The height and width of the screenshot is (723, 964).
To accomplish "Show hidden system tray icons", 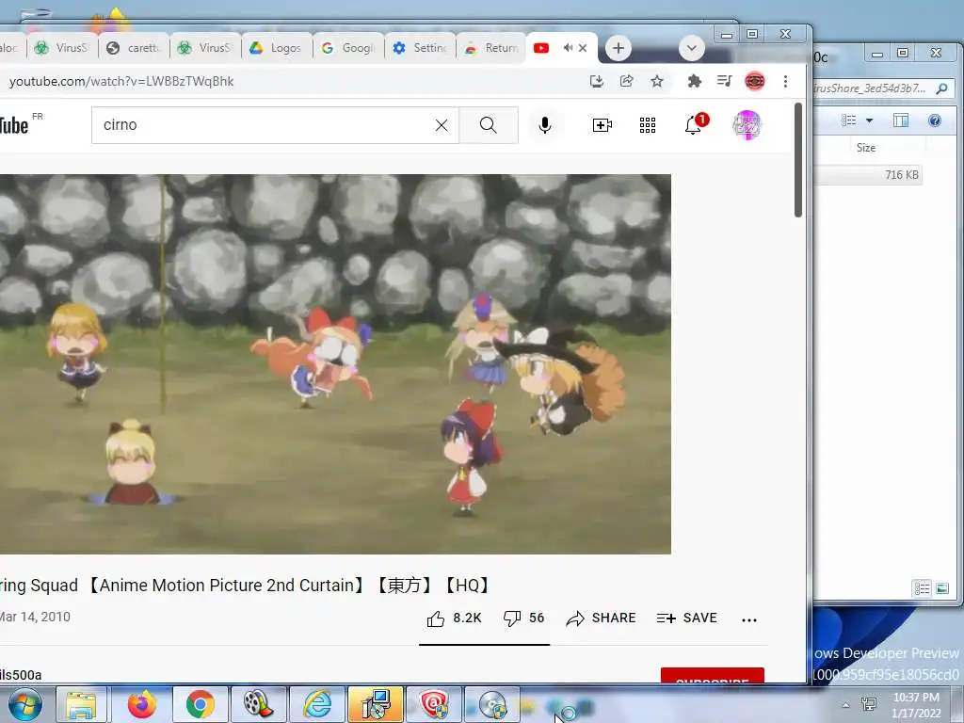I will click(846, 705).
